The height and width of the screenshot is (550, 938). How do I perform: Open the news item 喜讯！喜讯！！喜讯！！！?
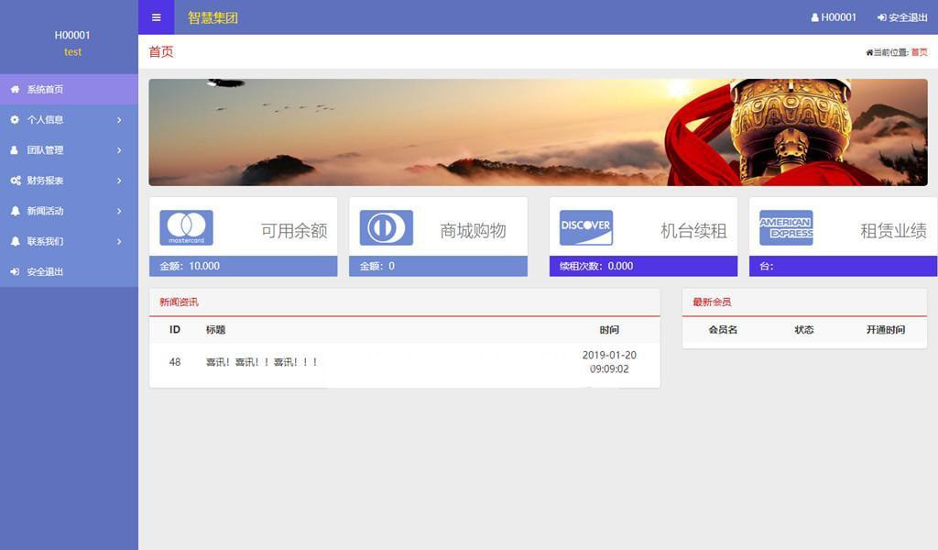pos(262,362)
